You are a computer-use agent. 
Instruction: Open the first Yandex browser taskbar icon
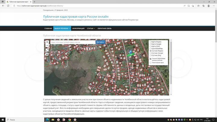[x=58, y=120]
